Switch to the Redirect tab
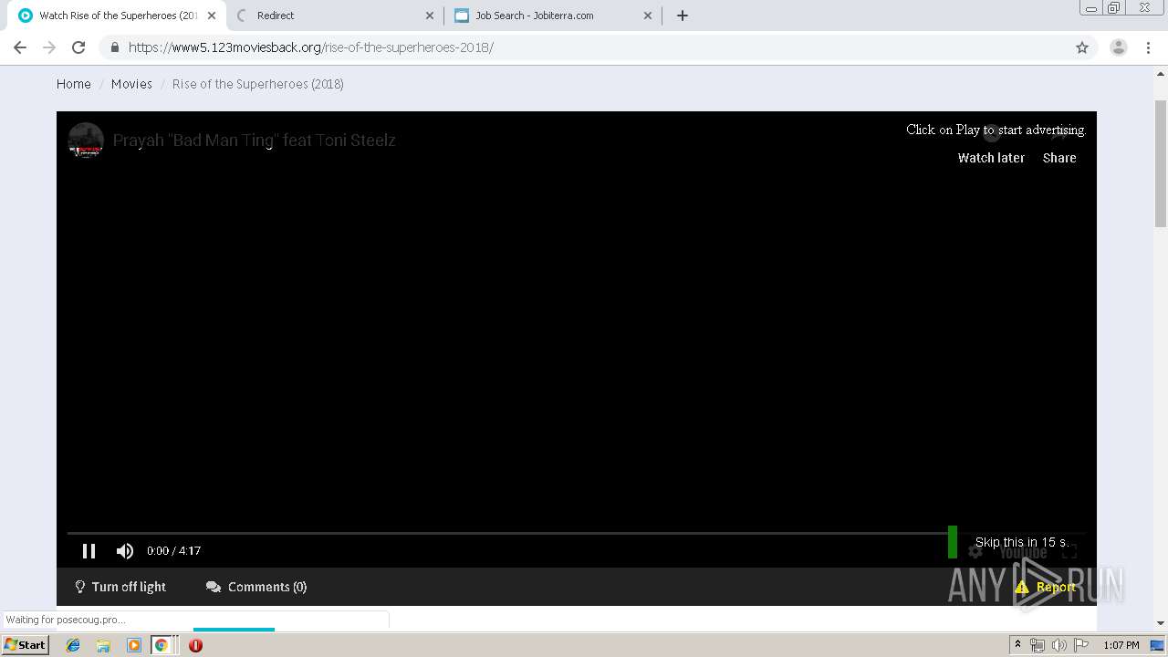The width and height of the screenshot is (1168, 657). (x=336, y=16)
